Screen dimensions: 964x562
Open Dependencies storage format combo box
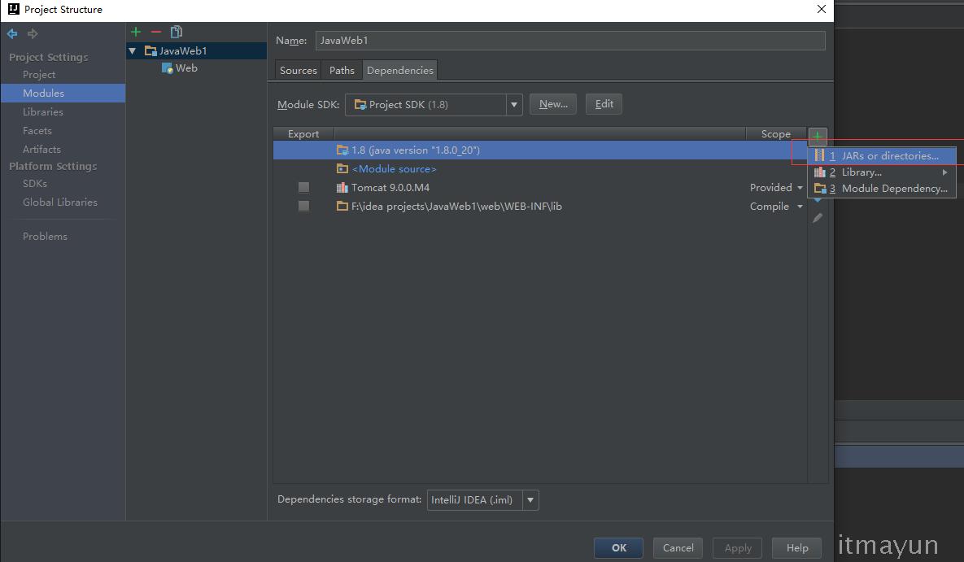click(x=482, y=500)
